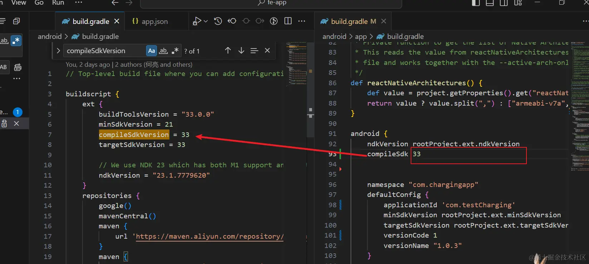Toggle secondary side bar layout icon
Image resolution: width=589 pixels, height=264 pixels.
(x=504, y=3)
